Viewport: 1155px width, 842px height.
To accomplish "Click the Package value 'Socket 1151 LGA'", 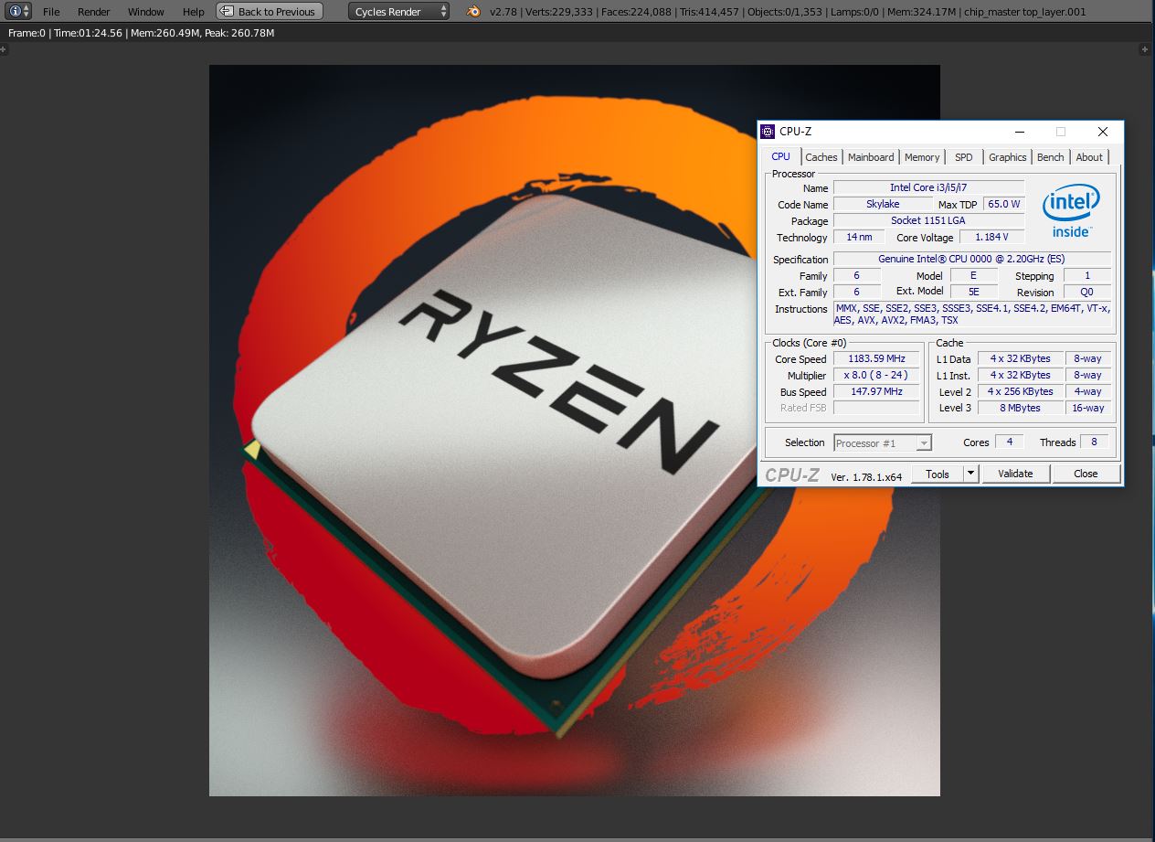I will 928,220.
